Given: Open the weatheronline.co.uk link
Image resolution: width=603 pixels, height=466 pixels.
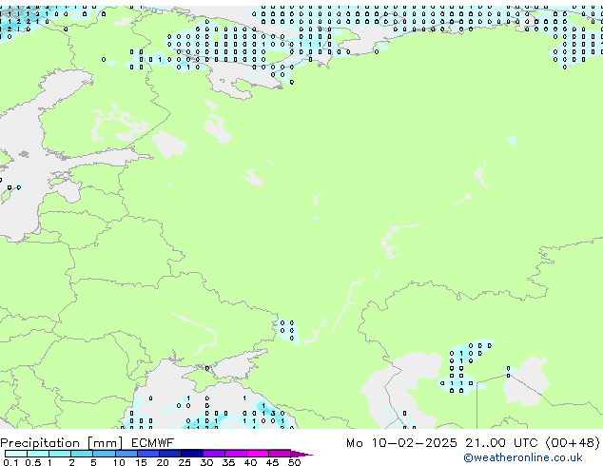Looking at the screenshot, I should coord(523,457).
